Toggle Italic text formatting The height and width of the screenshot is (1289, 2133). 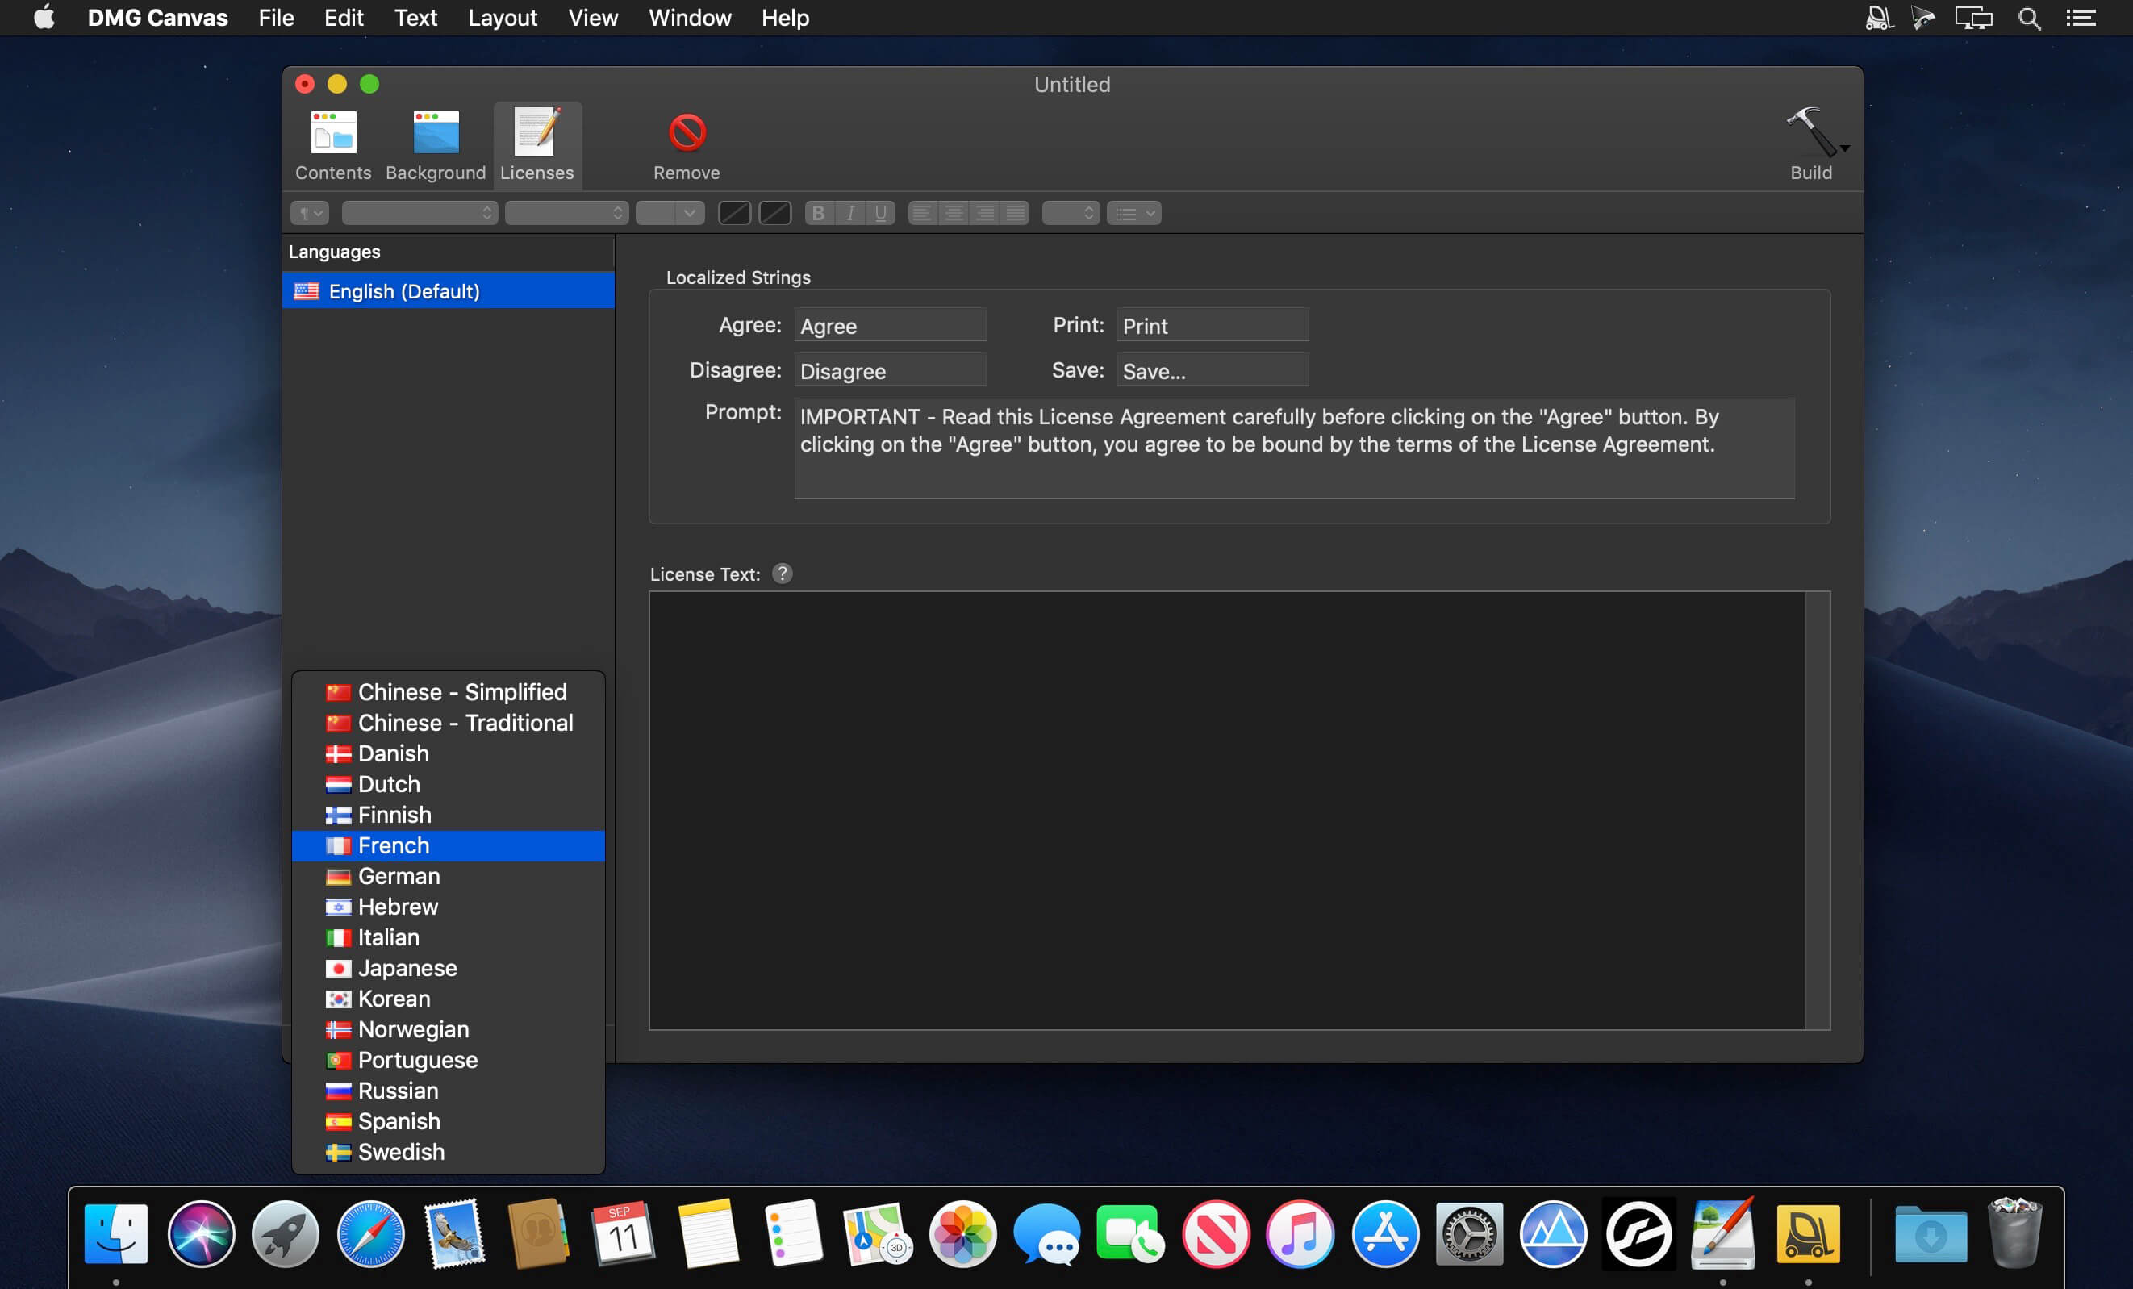850,213
